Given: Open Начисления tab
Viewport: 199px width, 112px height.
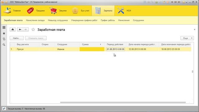Looking at the screenshot, I should click(x=124, y=20).
